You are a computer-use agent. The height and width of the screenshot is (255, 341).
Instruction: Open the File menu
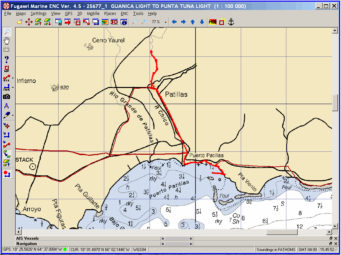point(8,13)
